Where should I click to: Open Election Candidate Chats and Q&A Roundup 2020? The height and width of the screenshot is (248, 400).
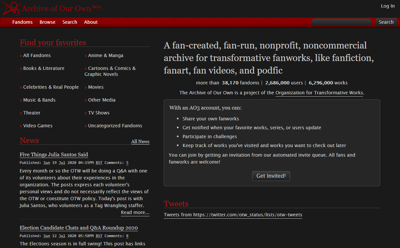(79, 228)
